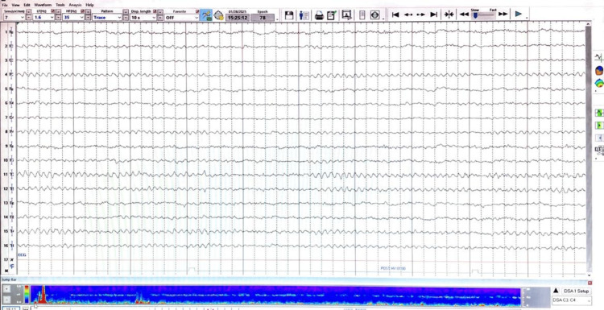Click the green play panel sidebar icon

[599, 126]
